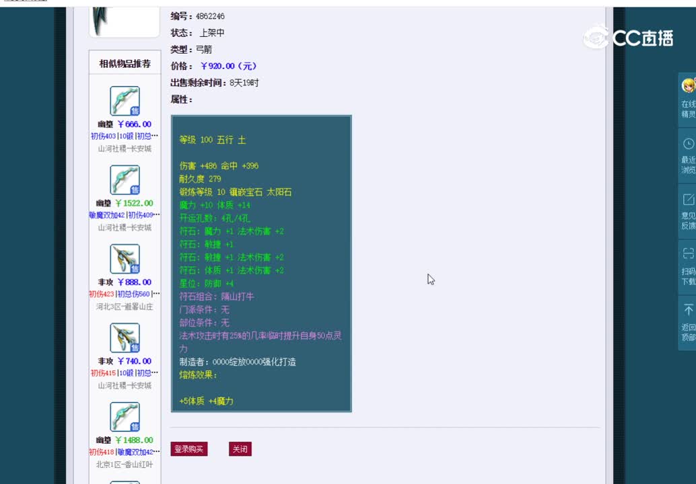This screenshot has width=696, height=484.
Task: Open the 非攻 ¥888.00 listing link
Action: tap(125, 282)
